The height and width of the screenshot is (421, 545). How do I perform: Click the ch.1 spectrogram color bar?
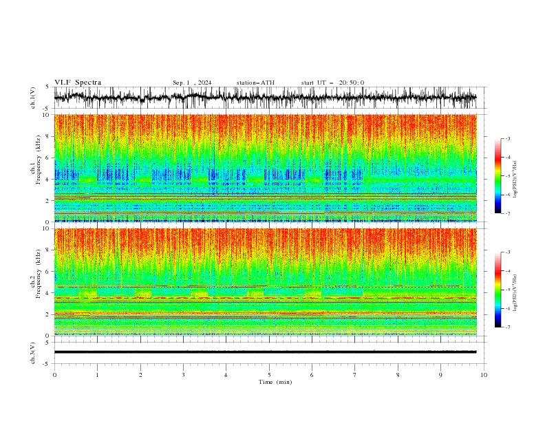[x=498, y=175]
